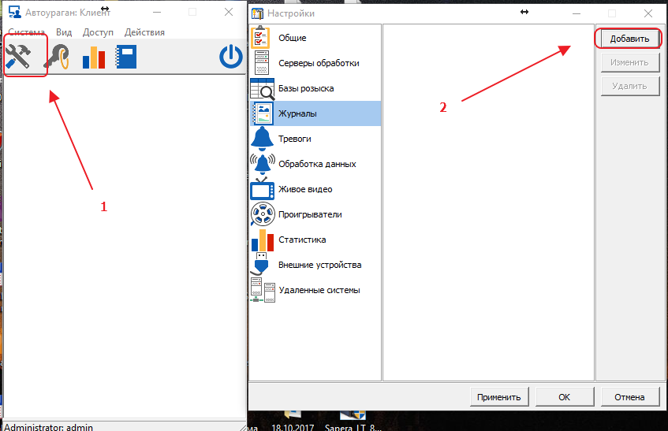This screenshot has height=431, width=668.
Task: Click the keys access icon in toolbar
Action: click(58, 57)
